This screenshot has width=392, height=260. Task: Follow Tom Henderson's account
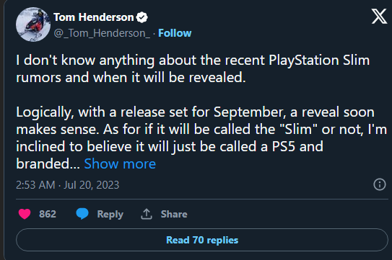[x=175, y=33]
